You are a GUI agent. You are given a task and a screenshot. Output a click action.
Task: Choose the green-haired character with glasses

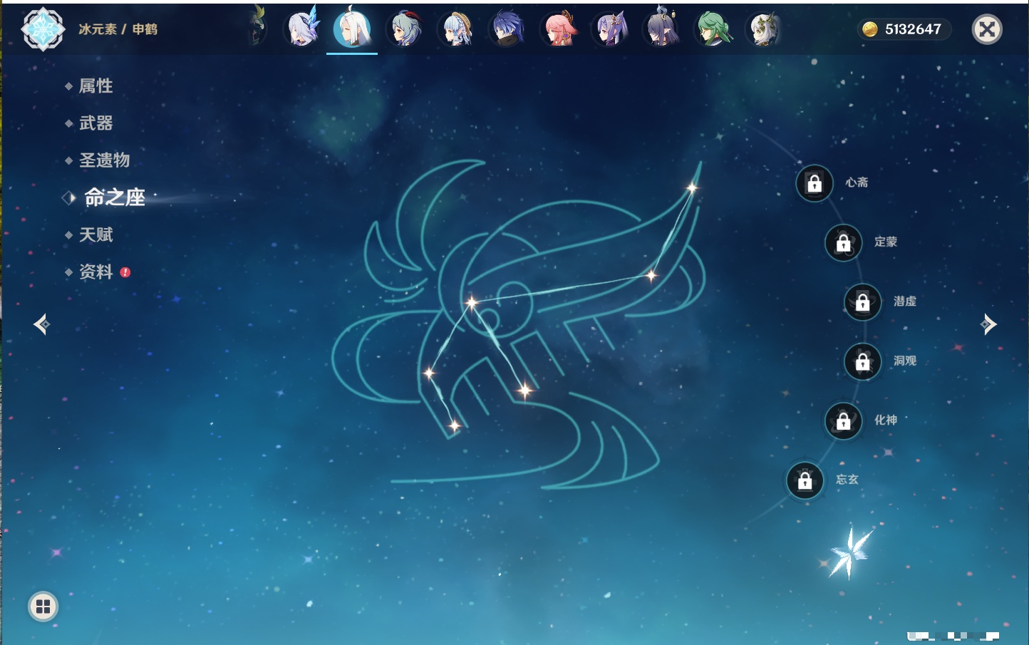coord(713,30)
